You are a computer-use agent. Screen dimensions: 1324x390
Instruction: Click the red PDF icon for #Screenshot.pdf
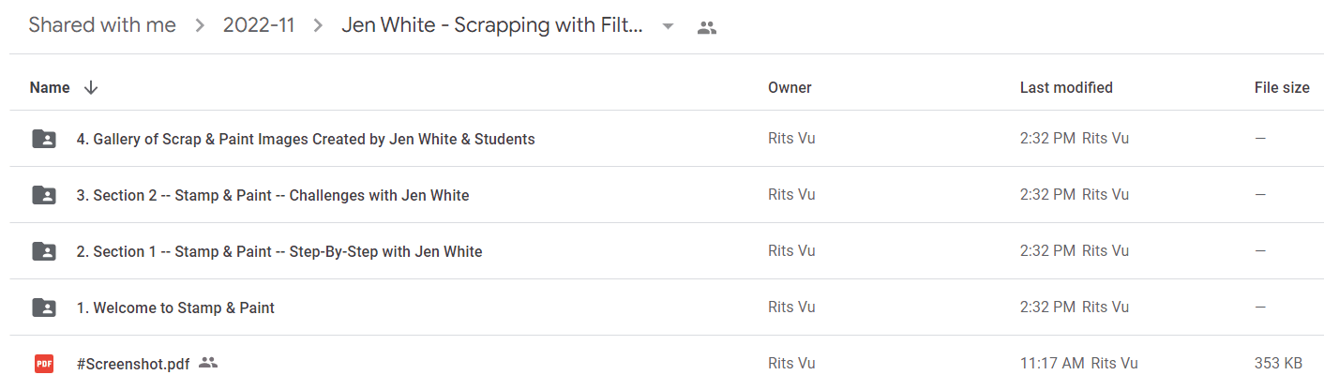click(x=43, y=364)
